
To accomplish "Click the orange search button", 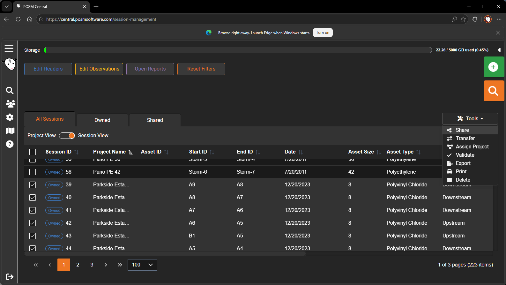I will (x=494, y=91).
